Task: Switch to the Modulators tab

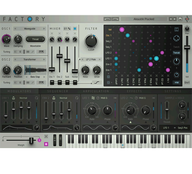Action: [x=19, y=91]
